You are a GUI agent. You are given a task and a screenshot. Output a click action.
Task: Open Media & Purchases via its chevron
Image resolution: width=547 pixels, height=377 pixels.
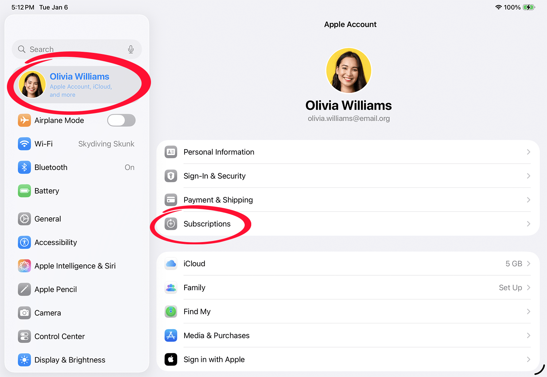pos(528,335)
